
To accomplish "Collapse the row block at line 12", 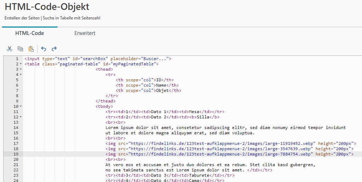I will click(x=21, y=117).
